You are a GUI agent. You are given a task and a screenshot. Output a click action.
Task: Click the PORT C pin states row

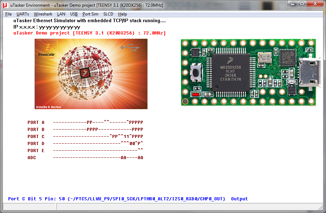pyautogui.click(x=98, y=137)
